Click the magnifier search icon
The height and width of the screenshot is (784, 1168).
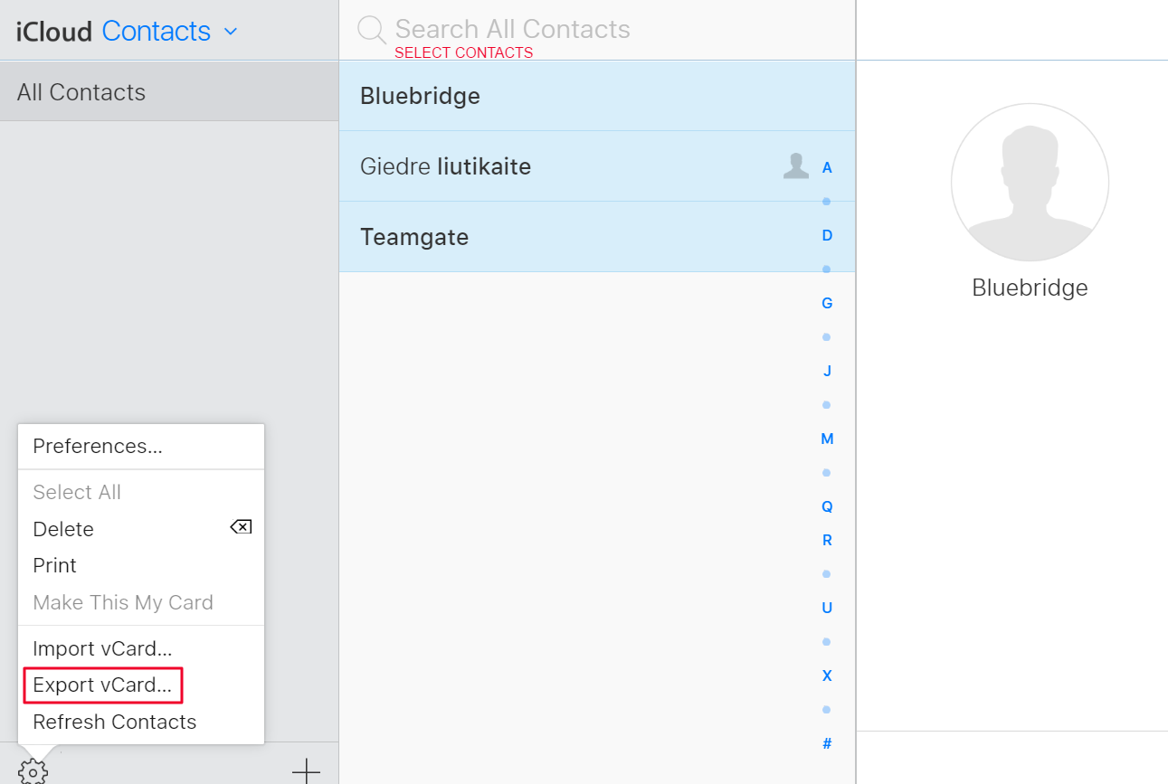[x=371, y=30]
